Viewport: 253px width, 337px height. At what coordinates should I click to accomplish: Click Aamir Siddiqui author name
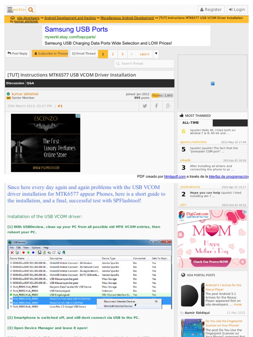click(x=197, y=313)
